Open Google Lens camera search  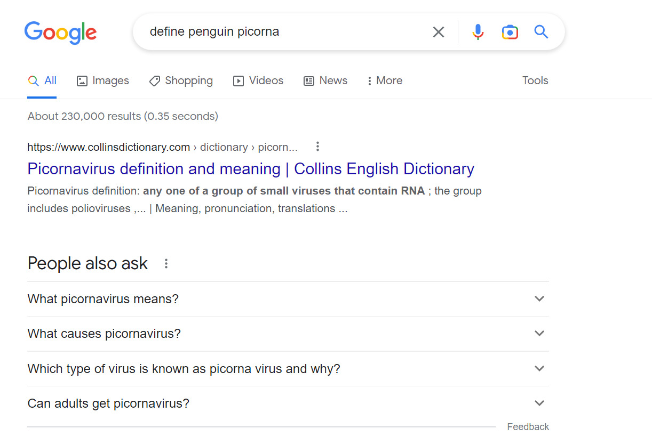(510, 32)
